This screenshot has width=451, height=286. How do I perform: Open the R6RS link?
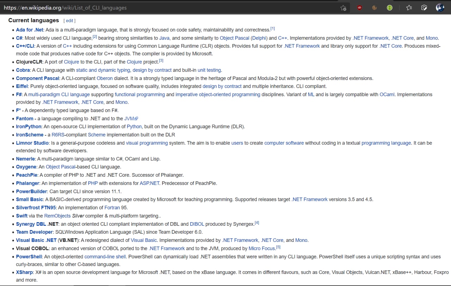click(x=58, y=135)
